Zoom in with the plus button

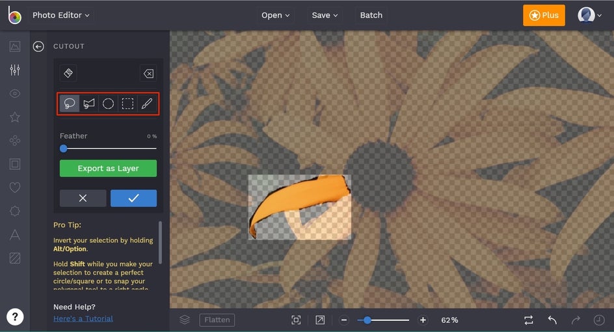click(x=423, y=320)
